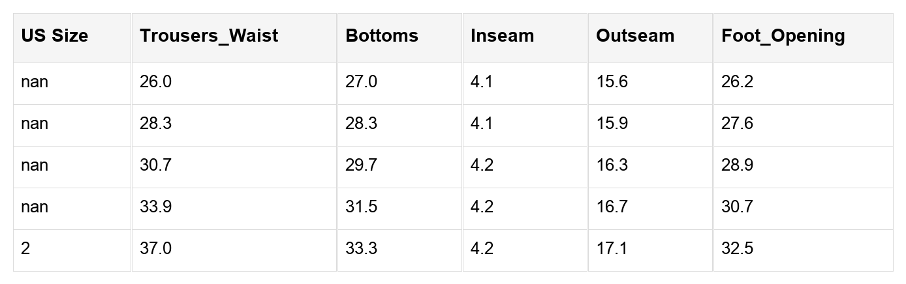Image resolution: width=906 pixels, height=284 pixels.
Task: Click Trousers_Waist value 37.0
Action: point(155,249)
